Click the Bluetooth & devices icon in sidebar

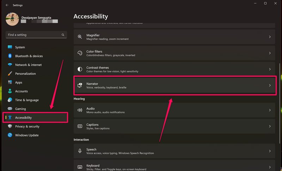(x=10, y=56)
